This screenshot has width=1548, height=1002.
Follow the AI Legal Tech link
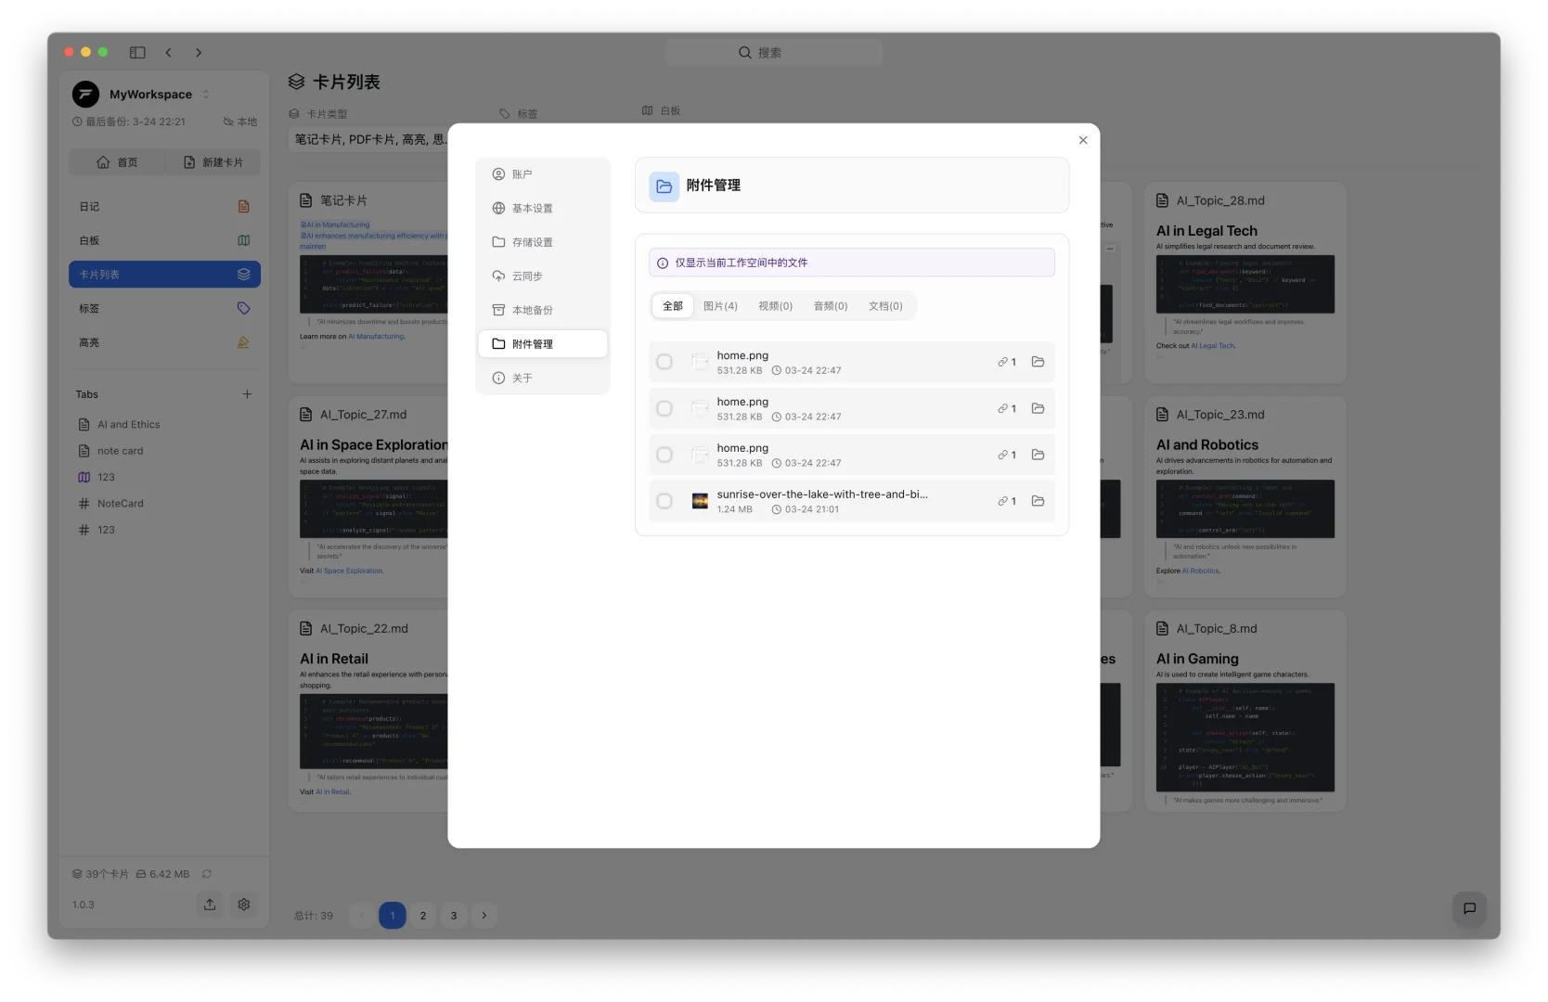tap(1213, 346)
